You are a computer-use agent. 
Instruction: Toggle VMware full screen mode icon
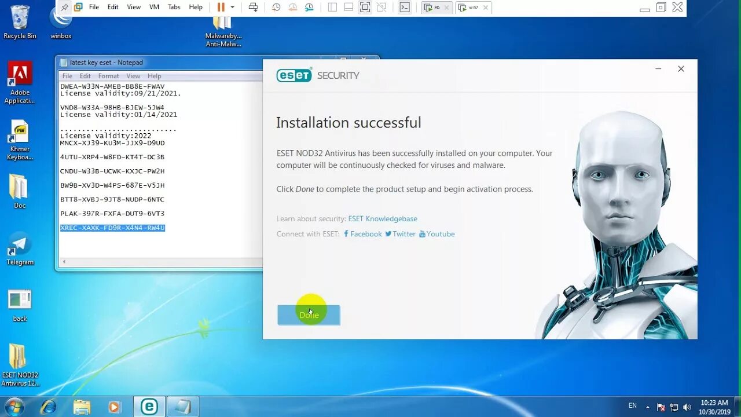pyautogui.click(x=365, y=7)
